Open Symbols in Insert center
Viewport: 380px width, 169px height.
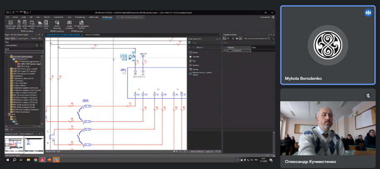pyautogui.click(x=194, y=65)
